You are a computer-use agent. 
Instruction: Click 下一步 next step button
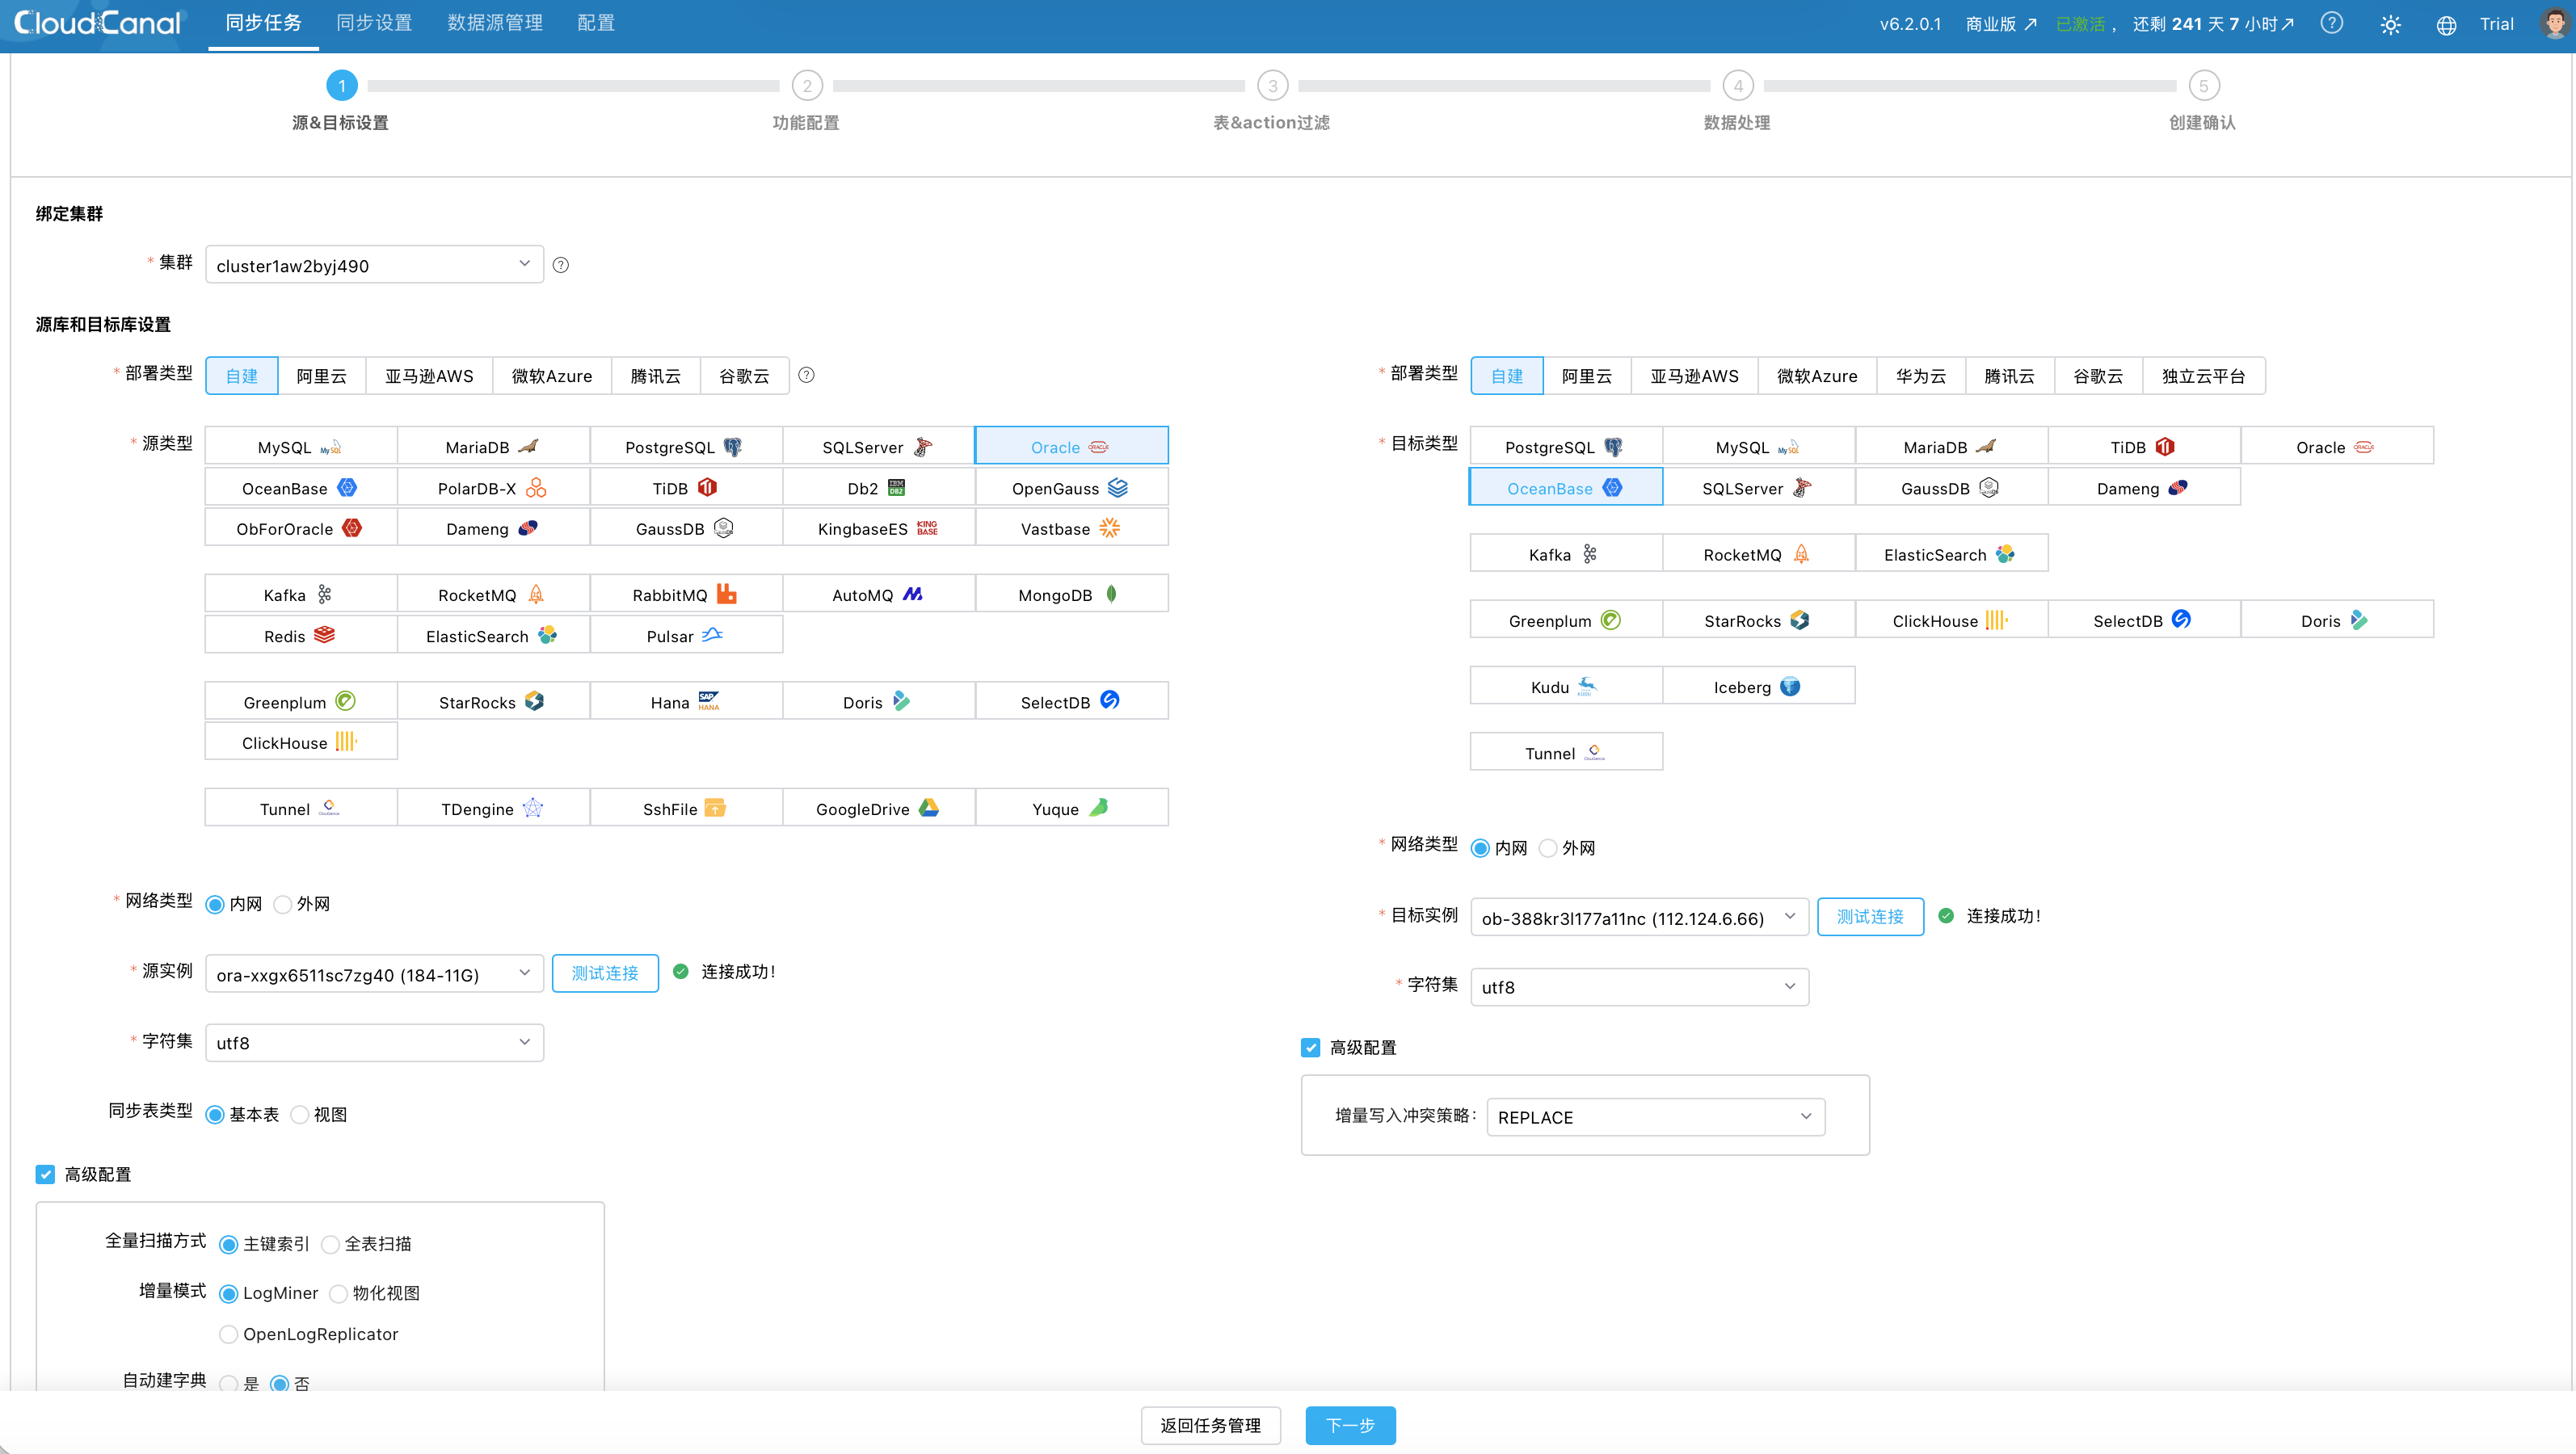pyautogui.click(x=1350, y=1425)
